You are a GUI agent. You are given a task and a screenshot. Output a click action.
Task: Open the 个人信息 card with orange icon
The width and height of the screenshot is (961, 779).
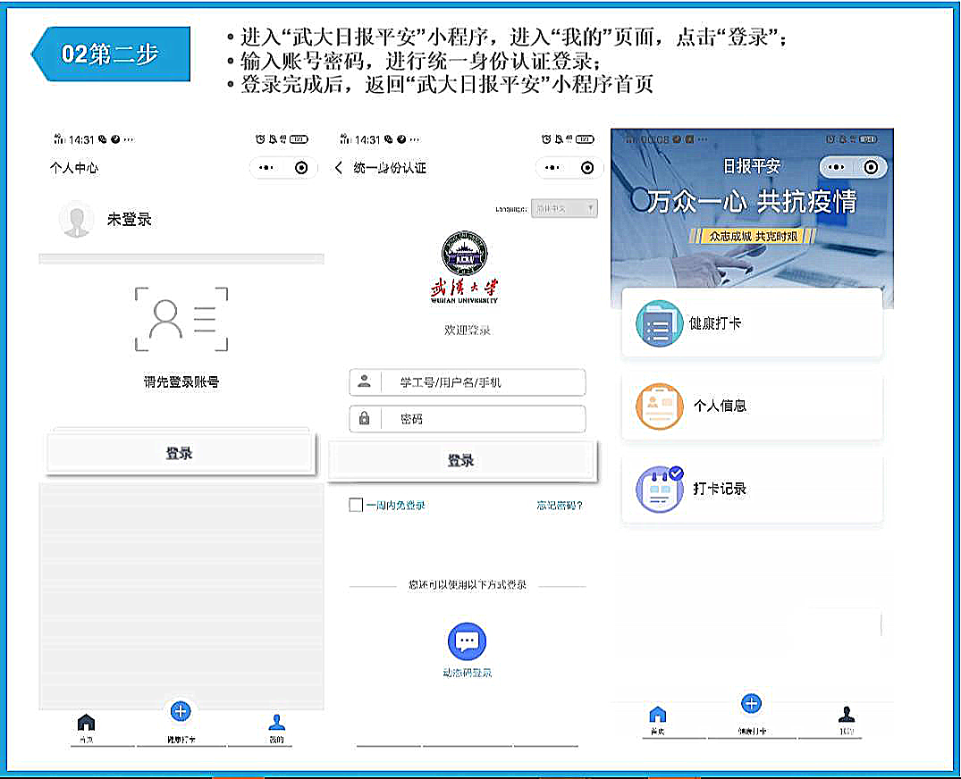coord(751,406)
